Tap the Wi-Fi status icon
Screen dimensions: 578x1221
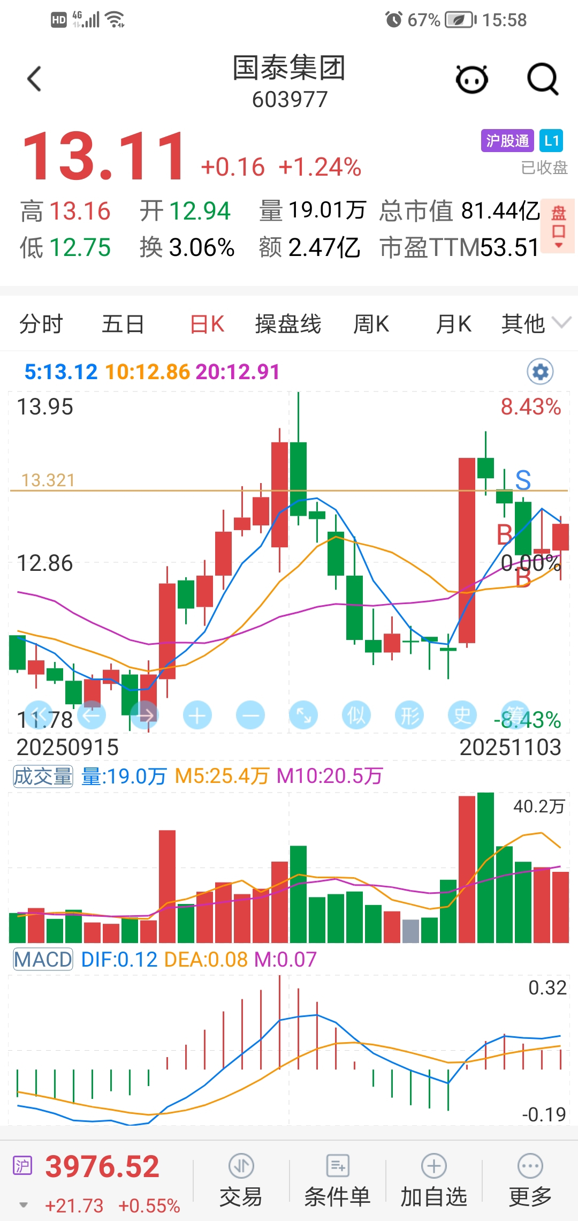coord(115,20)
